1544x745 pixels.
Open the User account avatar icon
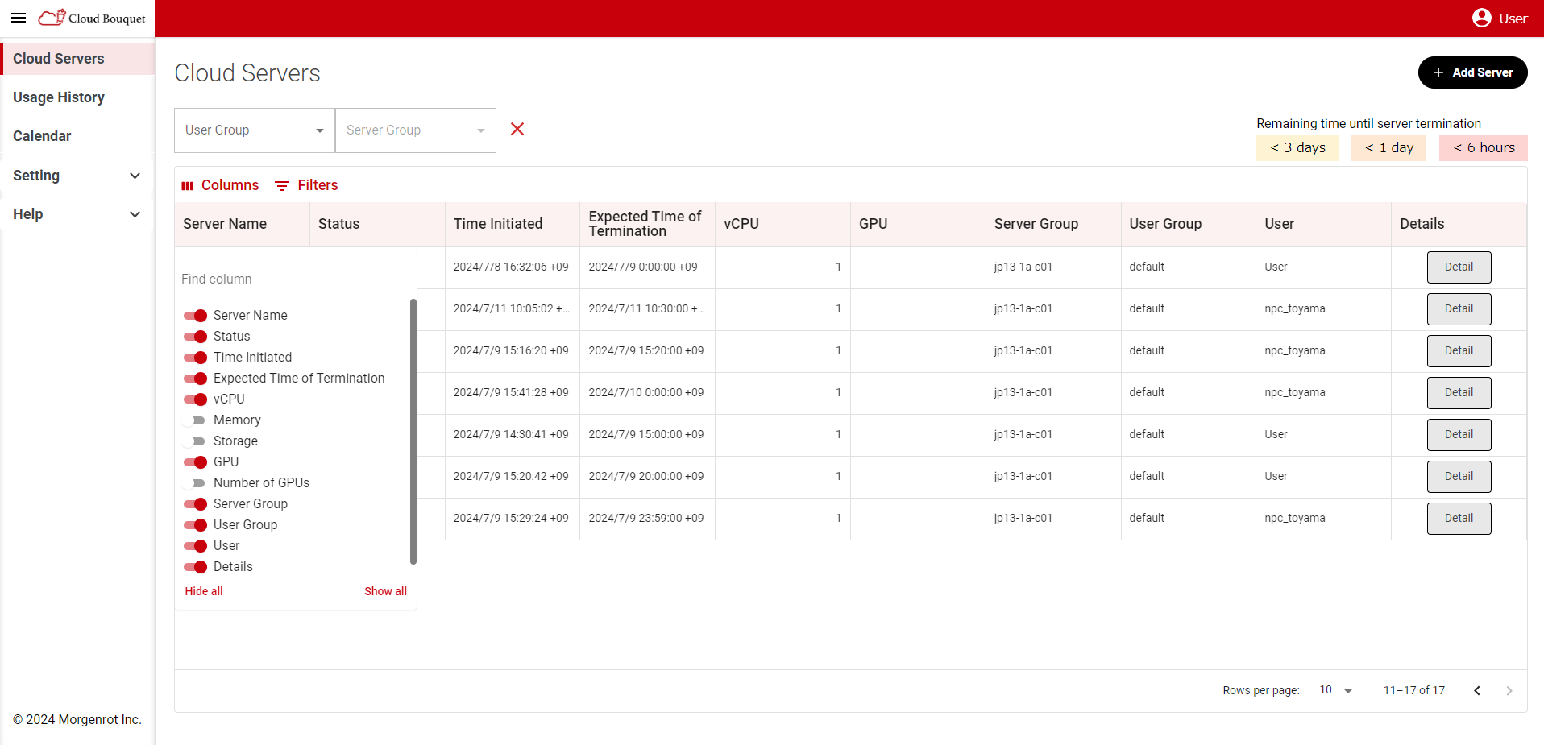click(1481, 18)
